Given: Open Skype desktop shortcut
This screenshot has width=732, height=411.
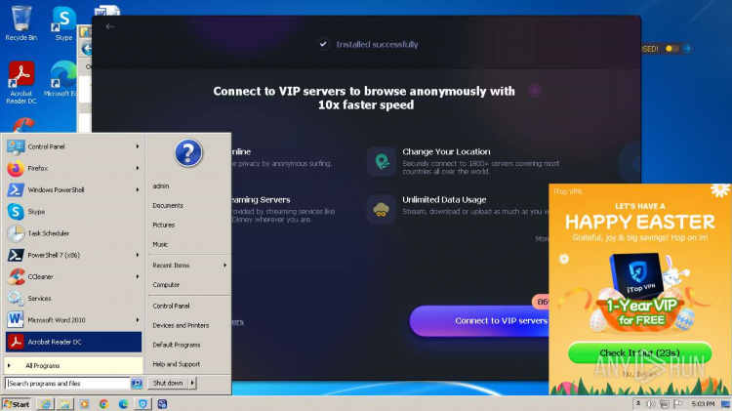Looking at the screenshot, I should [63, 22].
